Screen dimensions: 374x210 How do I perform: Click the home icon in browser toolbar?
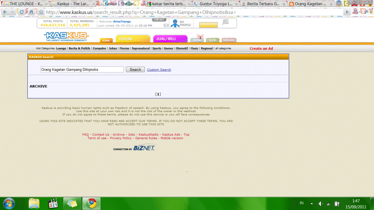[x=31, y=12]
